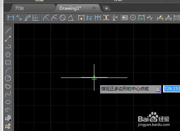
Task: Pick the Ordinate dimension tool
Action: coord(36,18)
